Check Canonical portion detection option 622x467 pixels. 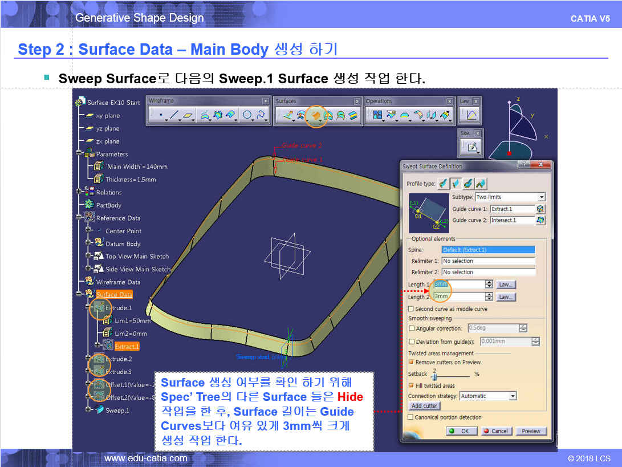(x=411, y=417)
